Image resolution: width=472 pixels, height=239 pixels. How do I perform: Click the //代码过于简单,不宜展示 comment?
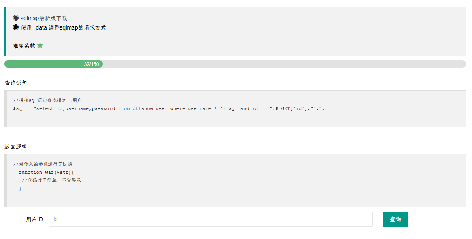click(51, 180)
